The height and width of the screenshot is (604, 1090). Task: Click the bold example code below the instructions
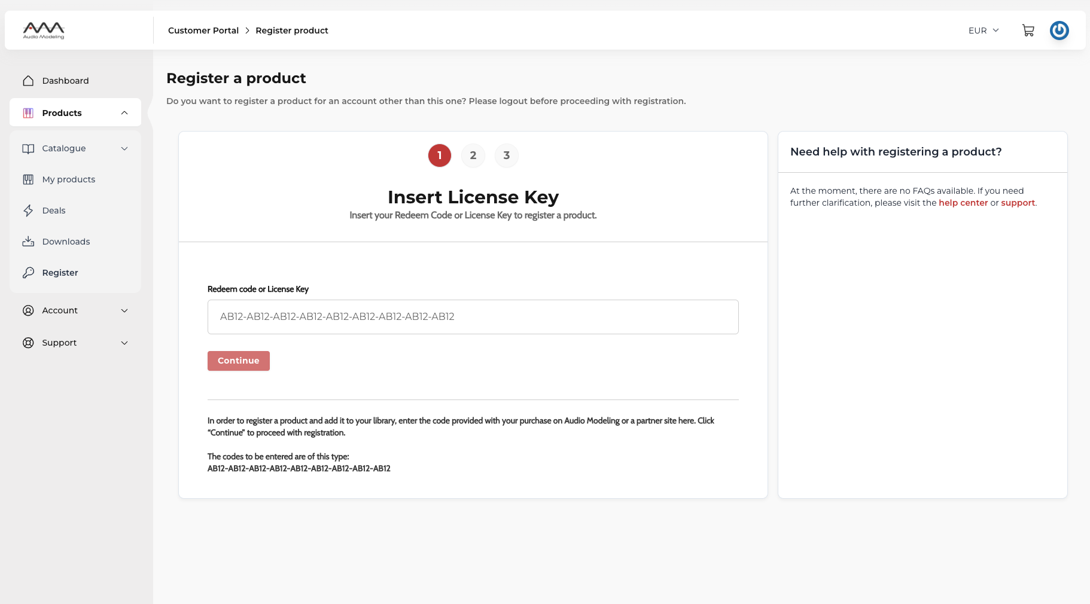[299, 468]
